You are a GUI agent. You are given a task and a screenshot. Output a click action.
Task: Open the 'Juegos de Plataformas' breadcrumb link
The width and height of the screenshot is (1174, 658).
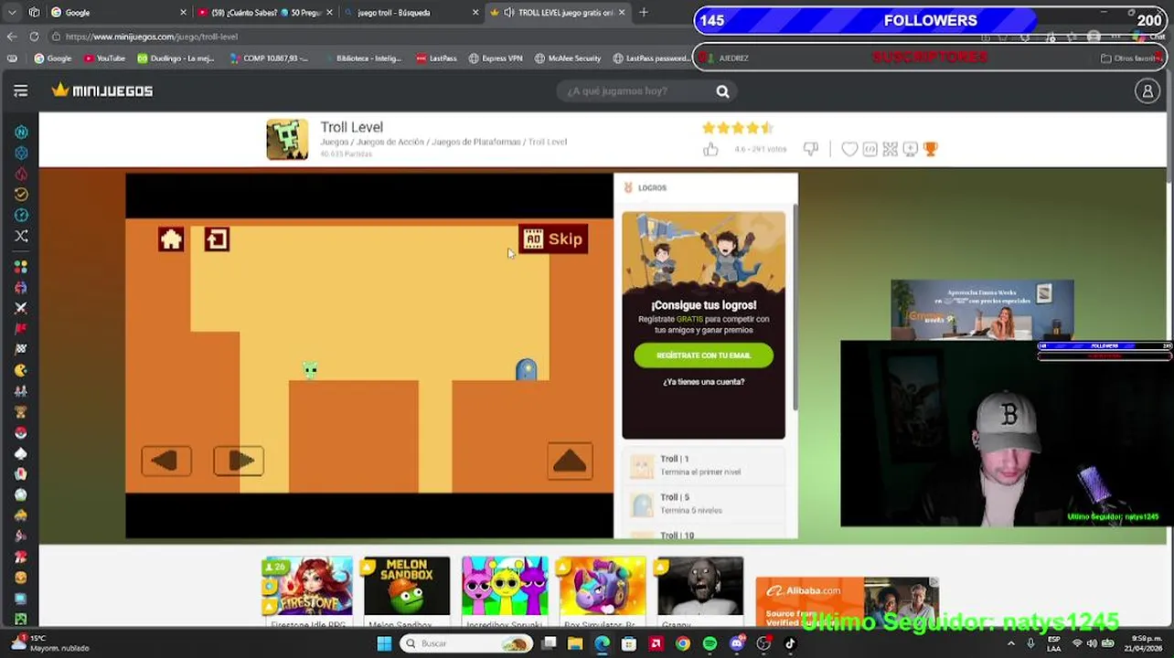(x=475, y=142)
